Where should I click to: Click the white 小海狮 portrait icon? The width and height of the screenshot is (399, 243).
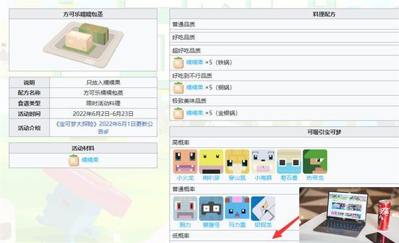(x=263, y=162)
